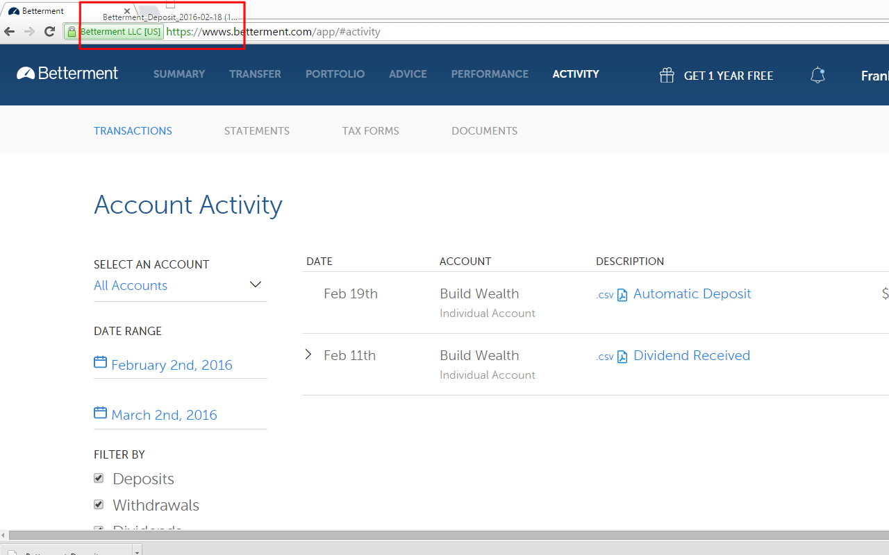Open the Dividend Received link
This screenshot has height=555, width=889.
click(x=692, y=355)
